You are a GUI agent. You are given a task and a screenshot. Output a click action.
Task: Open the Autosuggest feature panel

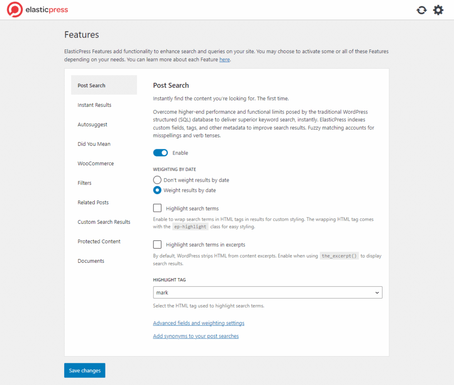click(x=92, y=124)
